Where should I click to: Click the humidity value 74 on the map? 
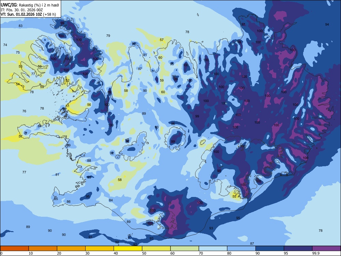click(5, 45)
